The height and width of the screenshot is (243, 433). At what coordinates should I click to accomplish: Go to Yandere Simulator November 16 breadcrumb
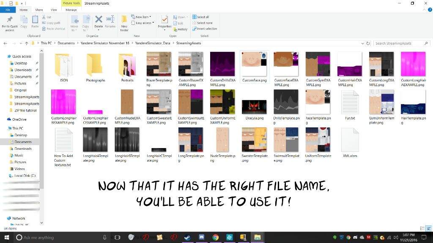pyautogui.click(x=105, y=43)
